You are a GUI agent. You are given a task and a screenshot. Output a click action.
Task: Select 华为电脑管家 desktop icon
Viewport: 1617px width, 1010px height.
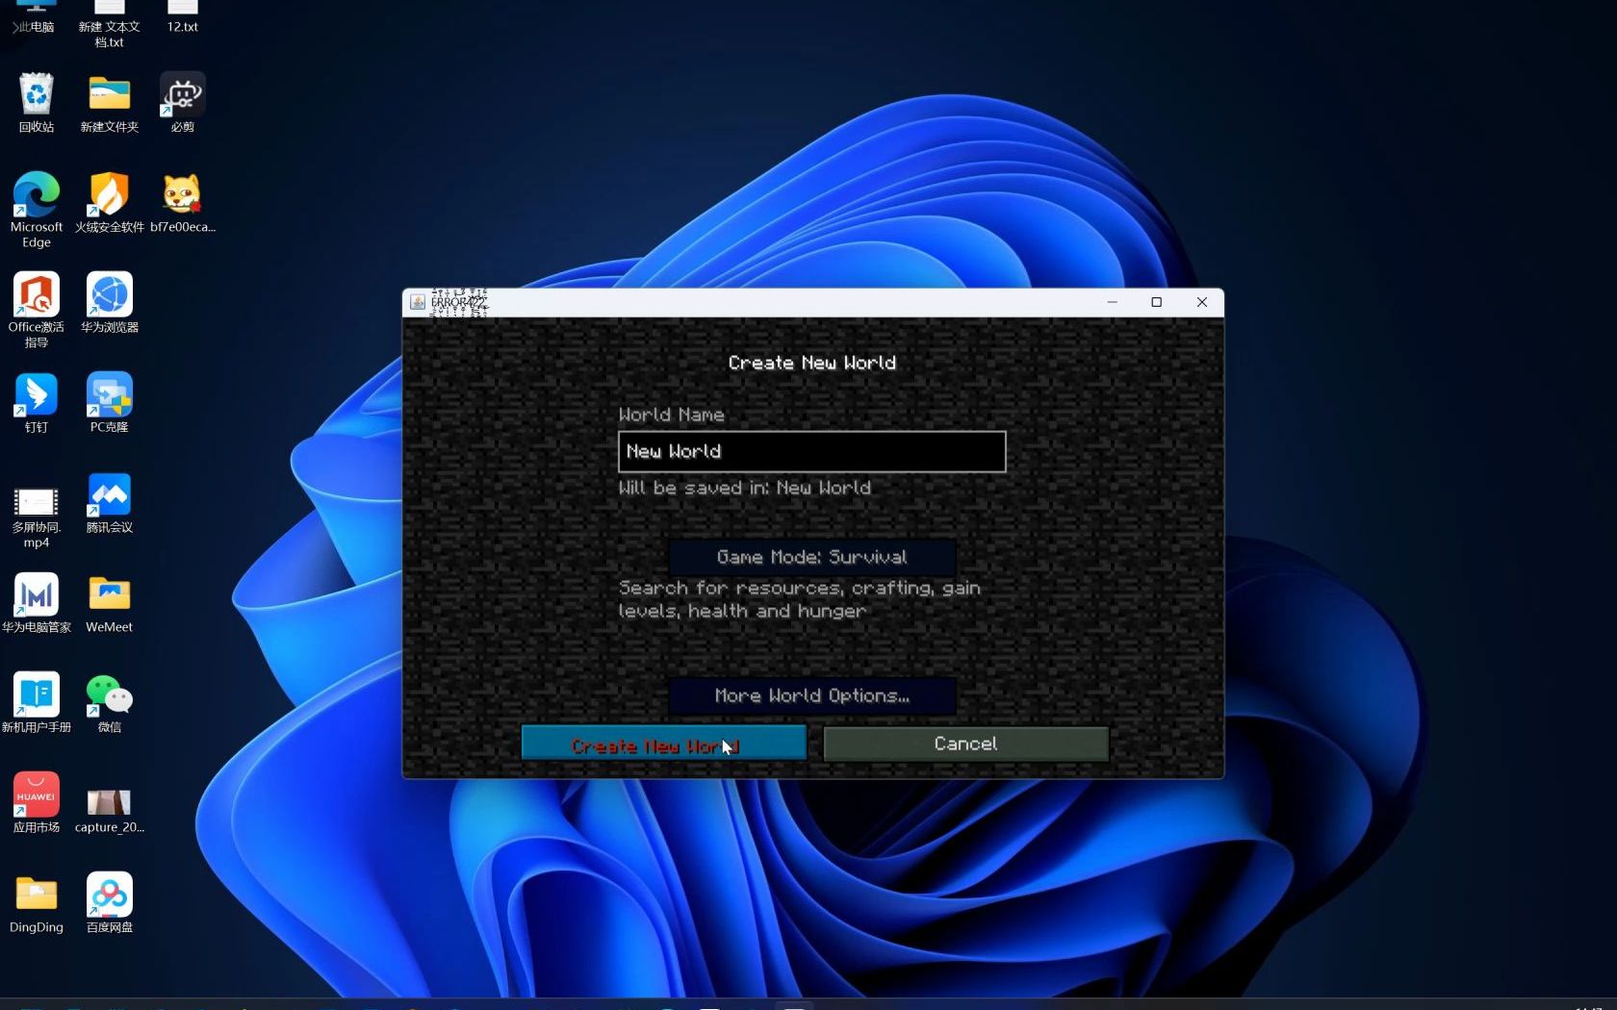tap(37, 602)
